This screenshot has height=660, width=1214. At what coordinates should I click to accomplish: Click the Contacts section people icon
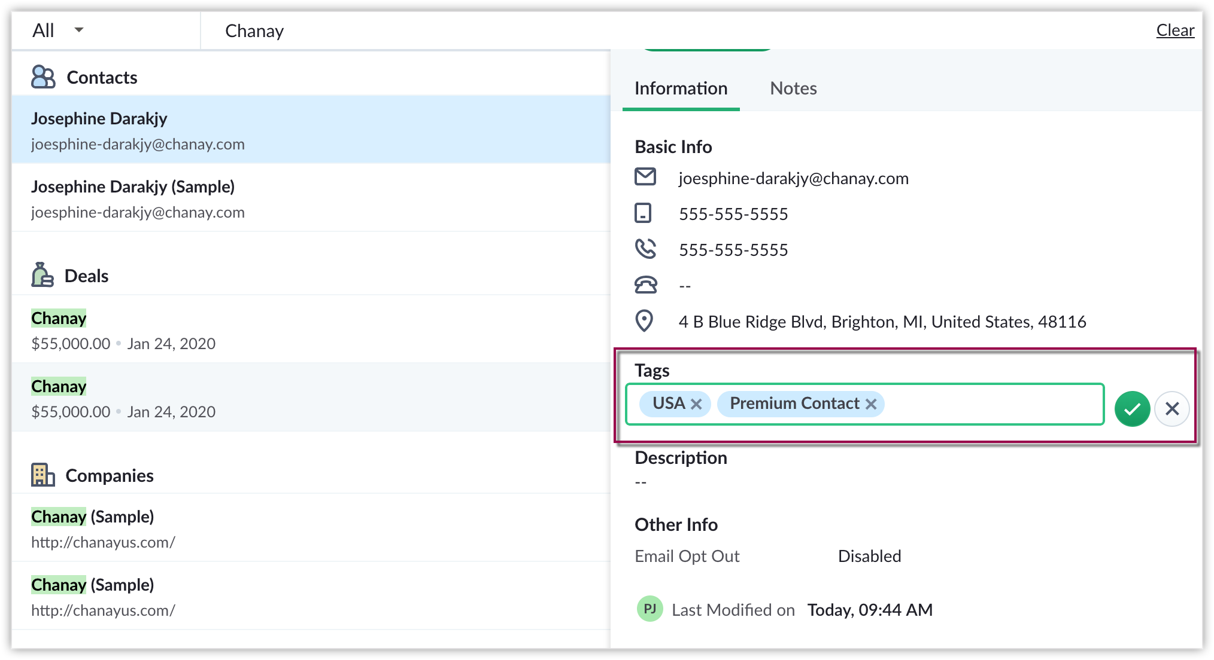point(43,77)
